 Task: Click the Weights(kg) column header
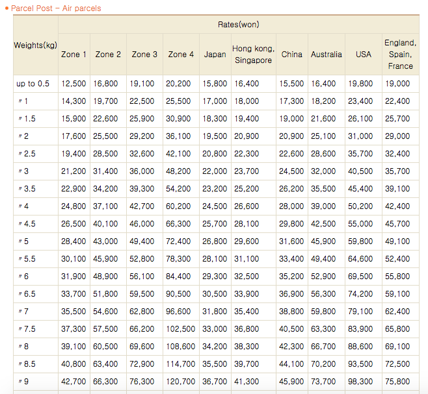click(36, 45)
